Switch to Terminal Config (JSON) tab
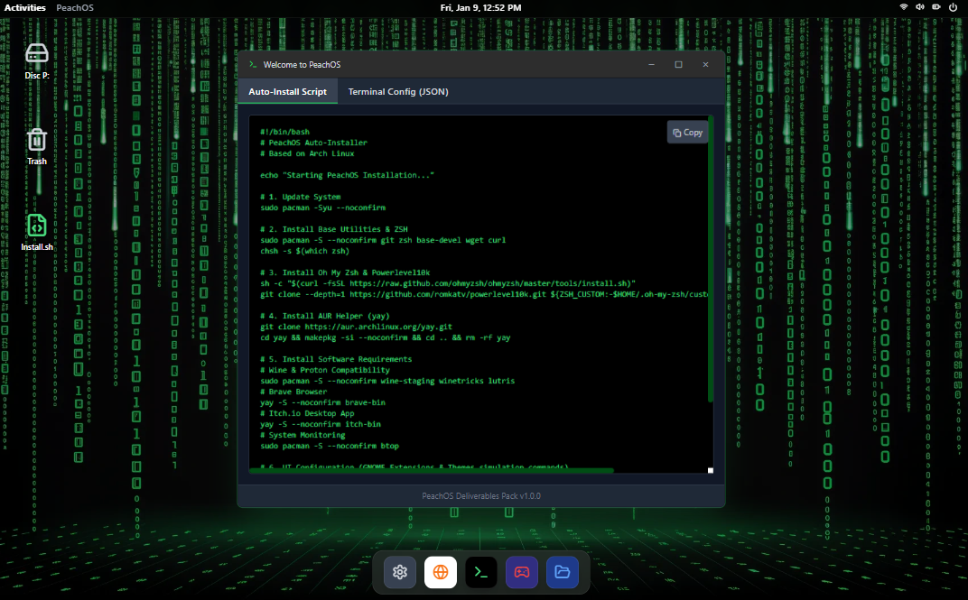The width and height of the screenshot is (968, 600). coord(398,91)
